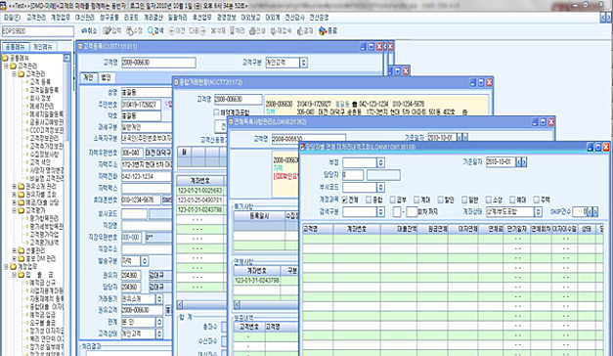Click the 공통메뉴 root folder icon in tree

(x=5, y=58)
